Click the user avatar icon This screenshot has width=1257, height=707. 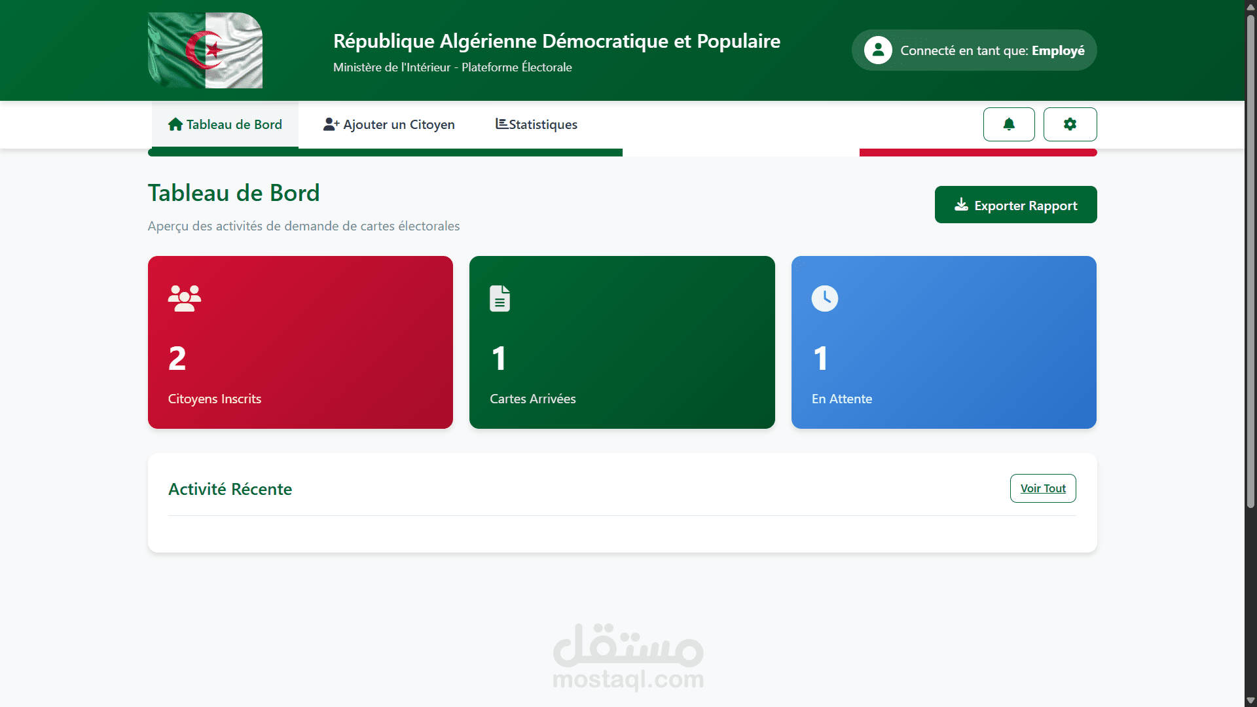pos(878,50)
